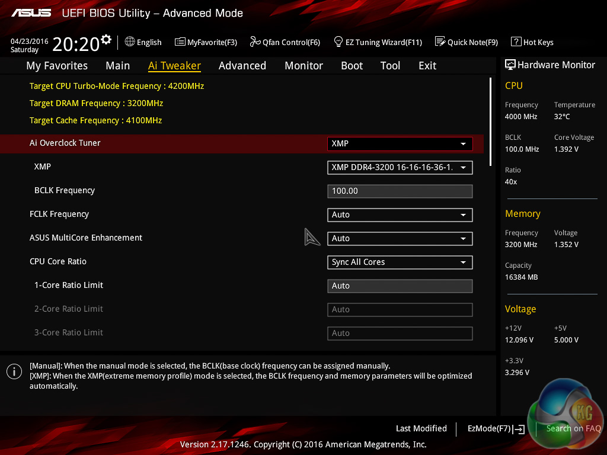Image resolution: width=607 pixels, height=455 pixels.
Task: Expand the CPU Core Ratio dropdown
Action: point(400,262)
